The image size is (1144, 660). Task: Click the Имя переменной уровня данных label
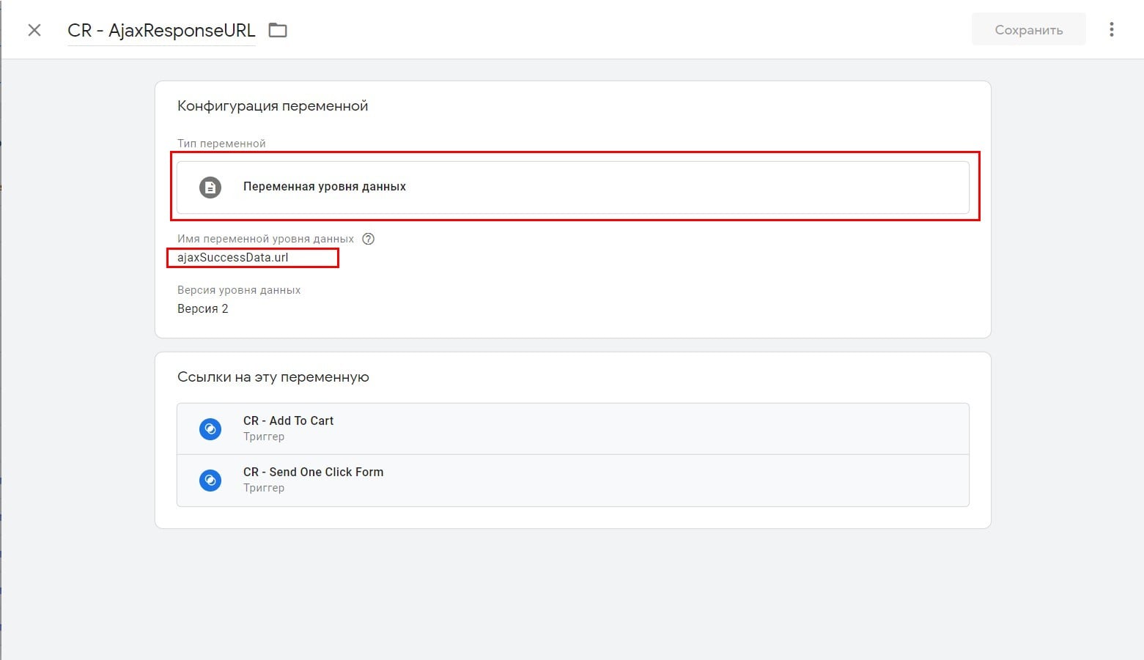pos(265,239)
